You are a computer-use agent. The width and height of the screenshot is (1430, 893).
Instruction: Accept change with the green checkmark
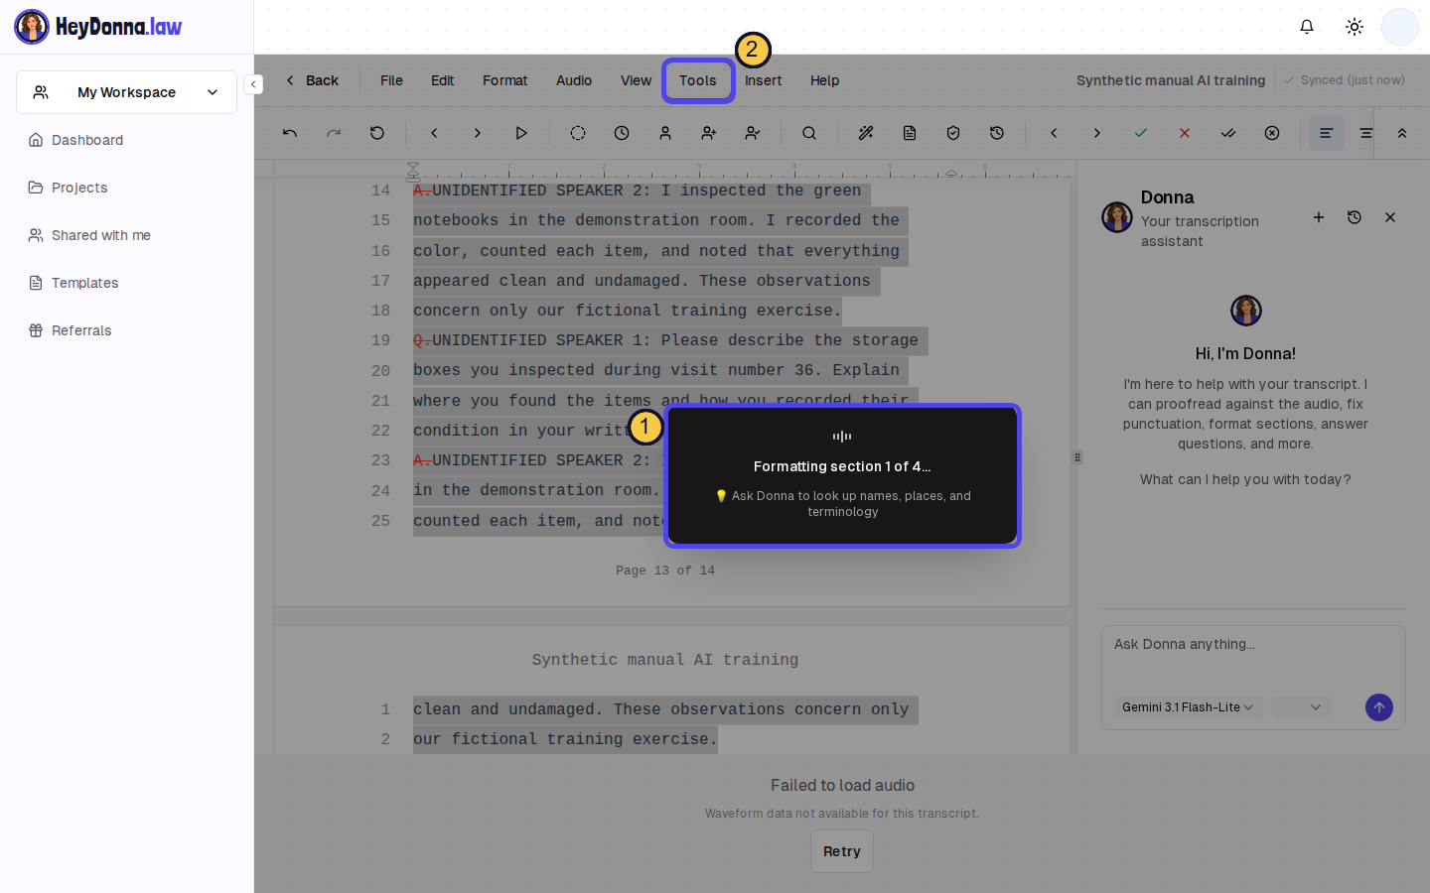tap(1141, 133)
